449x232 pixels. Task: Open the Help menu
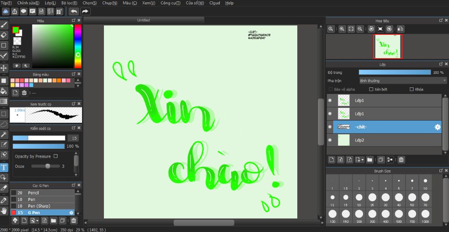[229, 3]
